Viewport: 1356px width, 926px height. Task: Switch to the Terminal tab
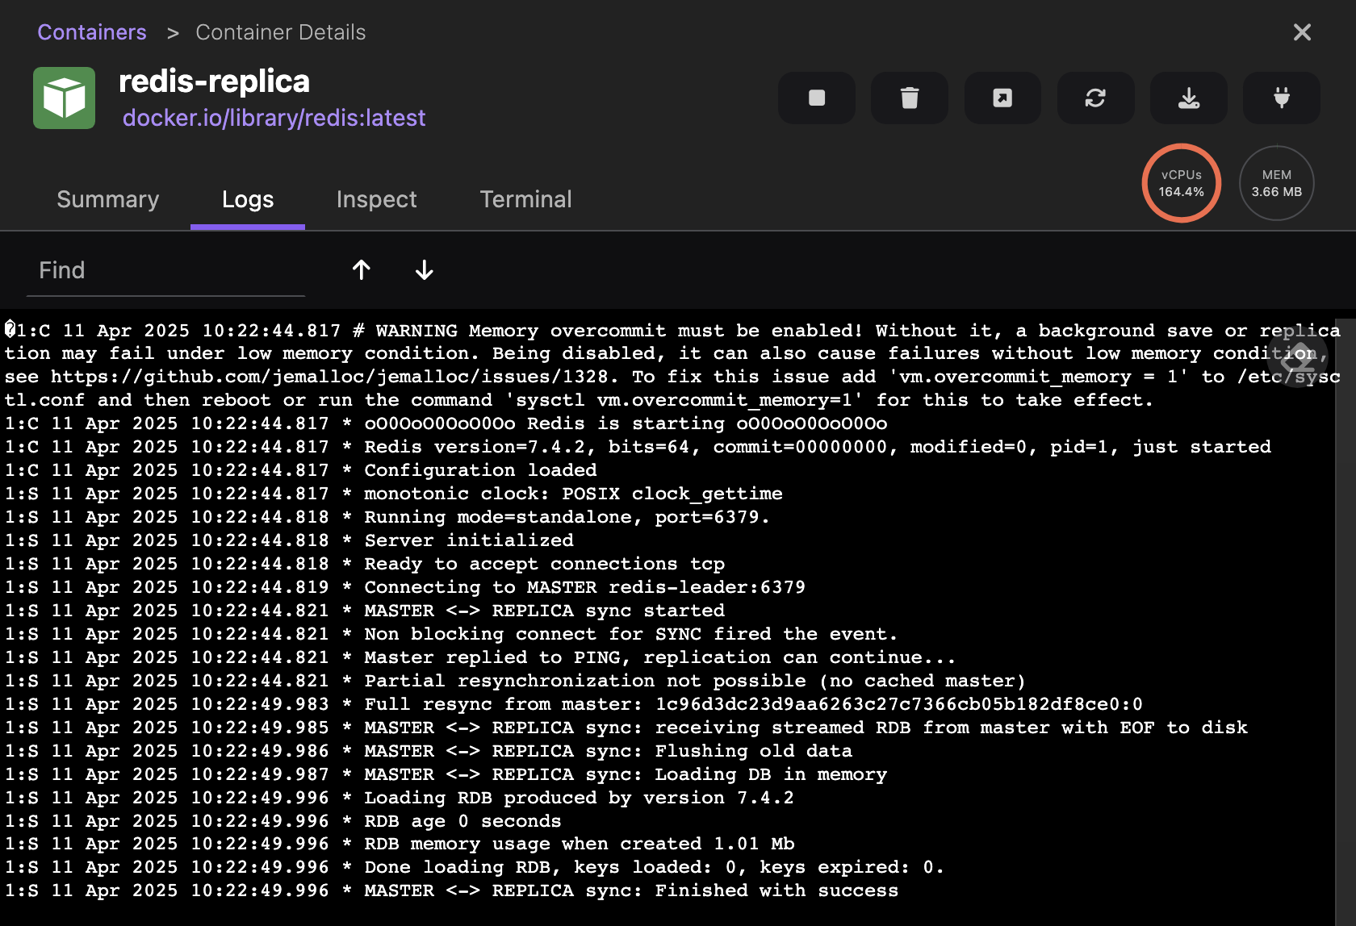[525, 199]
